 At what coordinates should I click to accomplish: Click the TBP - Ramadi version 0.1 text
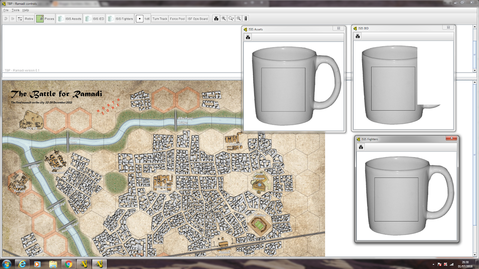coord(22,71)
